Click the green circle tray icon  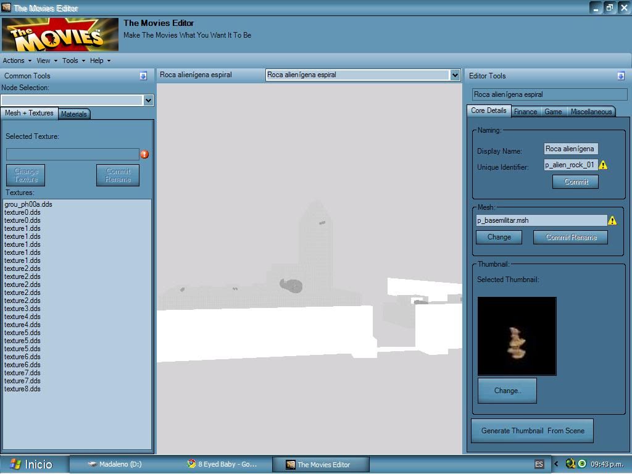pos(582,464)
